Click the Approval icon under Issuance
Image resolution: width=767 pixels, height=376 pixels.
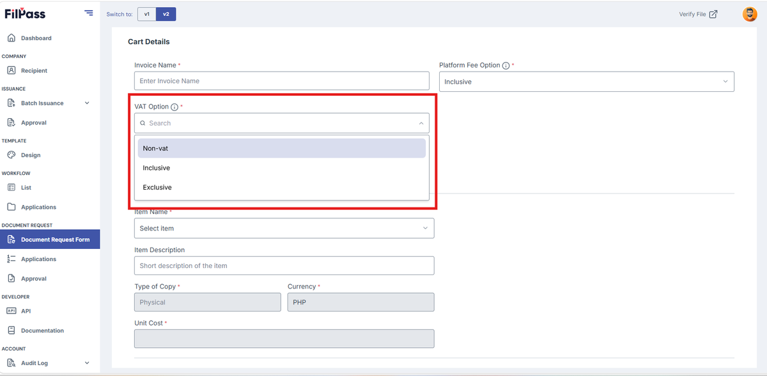pyautogui.click(x=11, y=123)
